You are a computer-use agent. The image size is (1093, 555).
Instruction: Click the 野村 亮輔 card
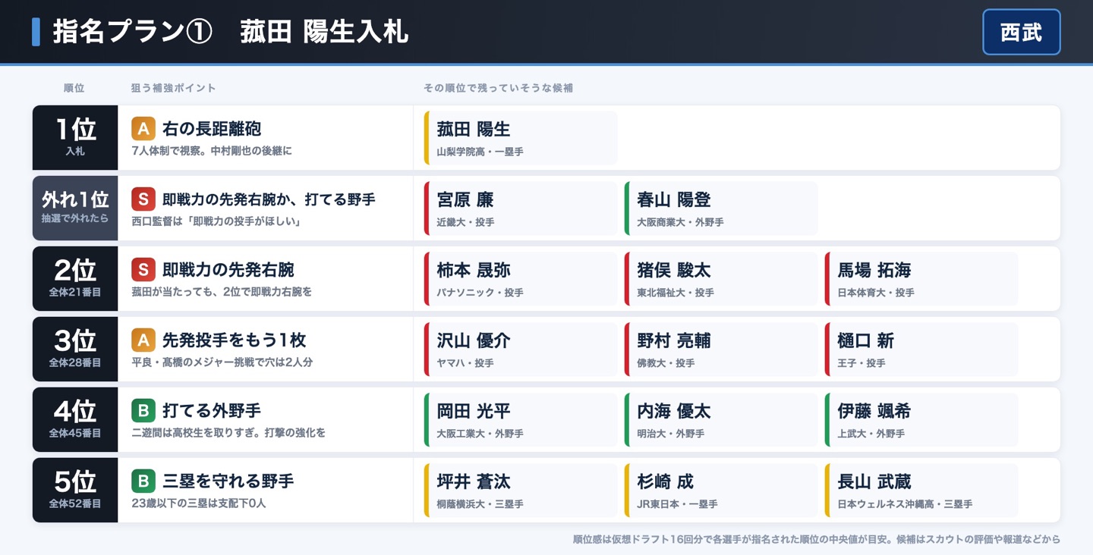click(721, 350)
